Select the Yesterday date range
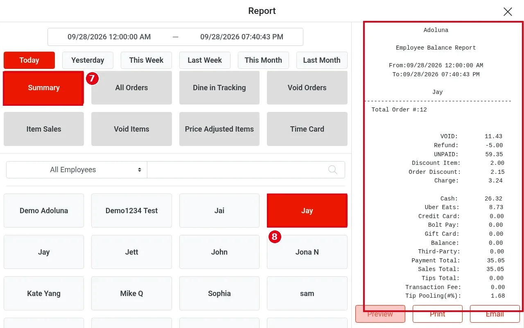Screen dimensions: 524x328 (x=88, y=60)
